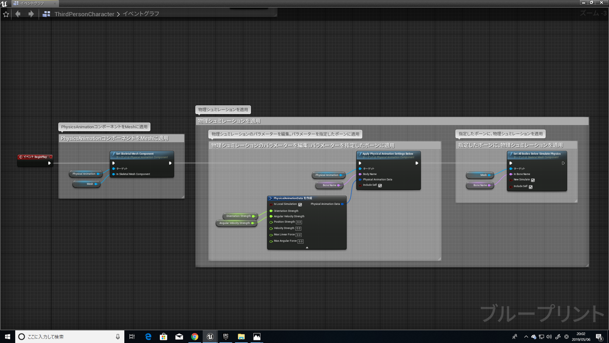Screen dimensions: 609x343
Task: Click the Position Strength value field
Action: click(x=299, y=222)
